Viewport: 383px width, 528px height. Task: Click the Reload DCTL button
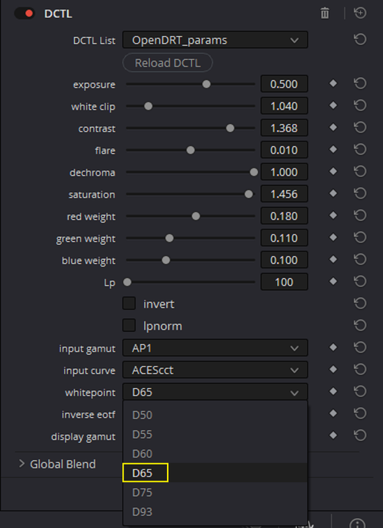click(x=168, y=63)
